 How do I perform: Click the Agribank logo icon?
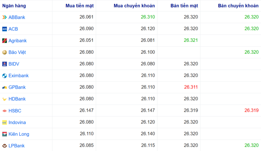coord(5,41)
